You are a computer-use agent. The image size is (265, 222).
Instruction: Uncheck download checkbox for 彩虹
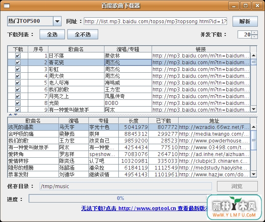(x=18, y=69)
